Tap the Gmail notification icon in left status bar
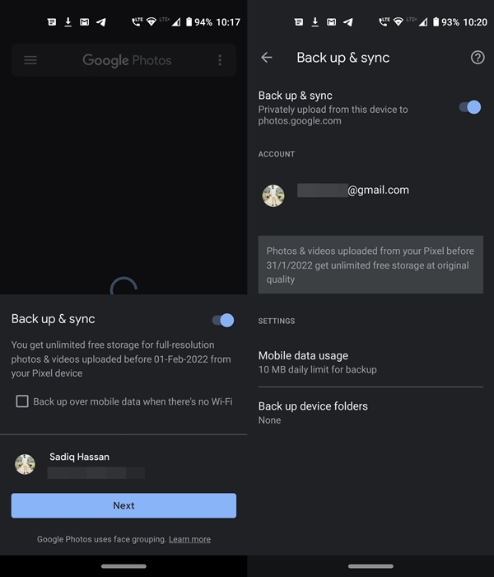The height and width of the screenshot is (577, 494). pos(84,22)
